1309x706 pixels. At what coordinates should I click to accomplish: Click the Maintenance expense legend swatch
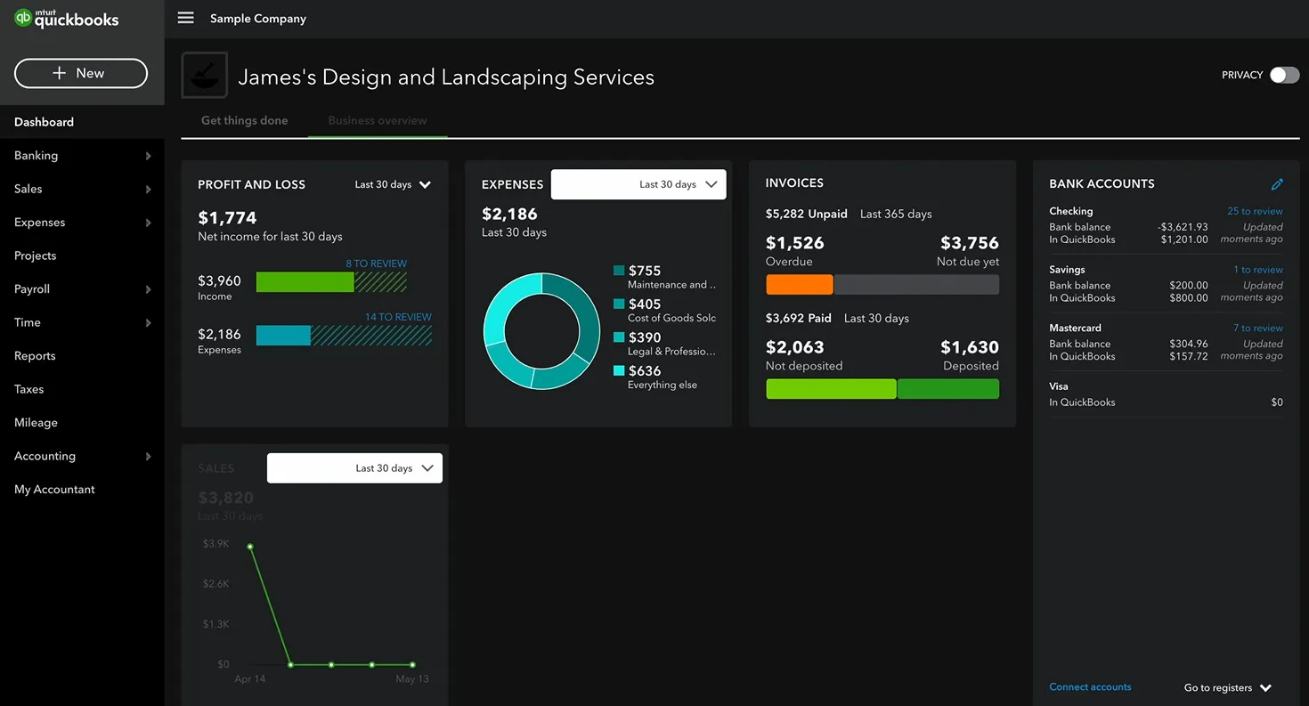coord(619,271)
